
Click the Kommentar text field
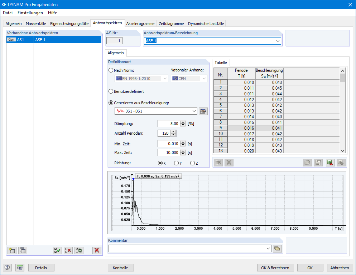click(x=188, y=249)
